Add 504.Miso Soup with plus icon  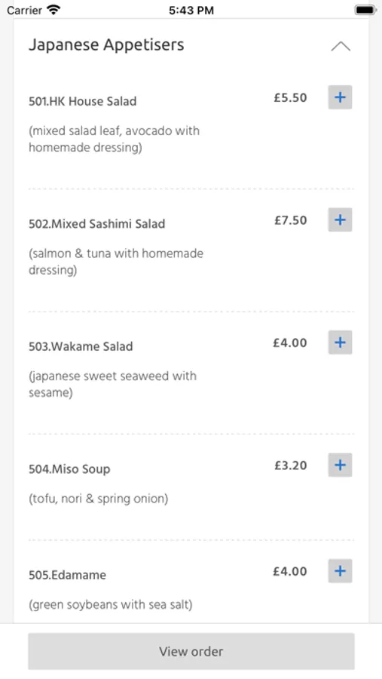point(340,465)
